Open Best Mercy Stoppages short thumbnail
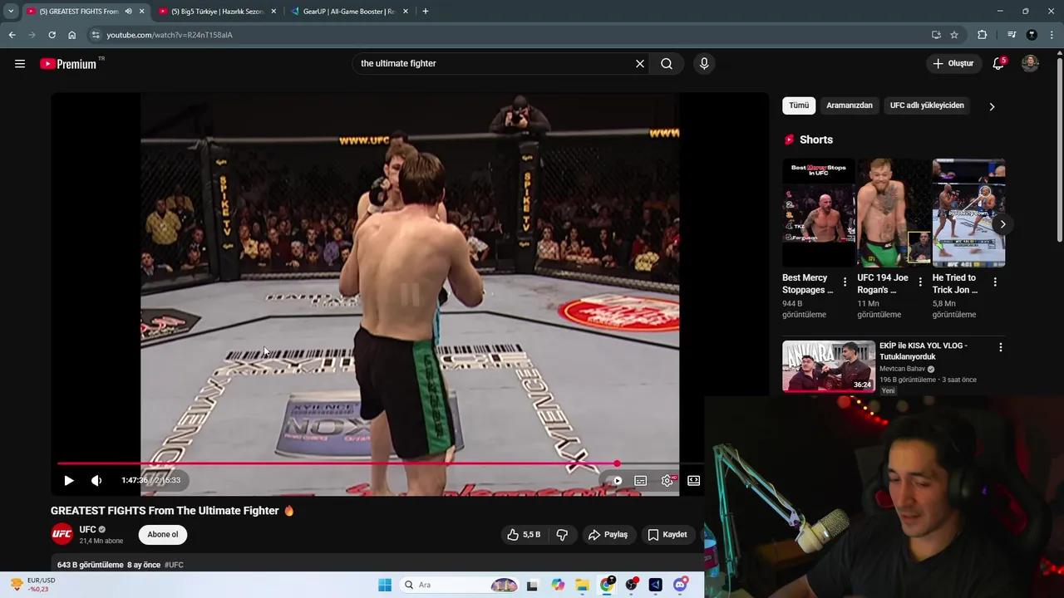This screenshot has width=1064, height=598. tap(819, 213)
